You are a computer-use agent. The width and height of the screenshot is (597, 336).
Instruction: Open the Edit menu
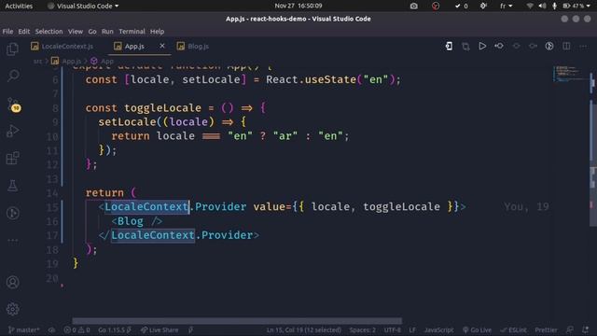23,31
